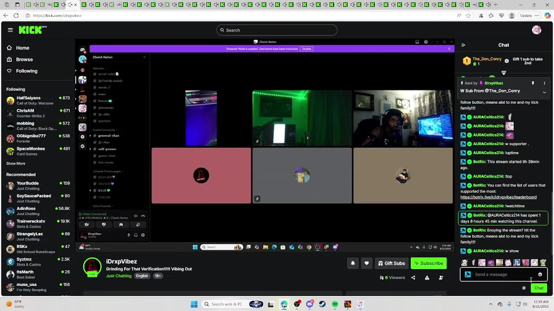Open AdinRoss recommended channel
Viewport: 554px width, 311px height.
click(x=38, y=211)
